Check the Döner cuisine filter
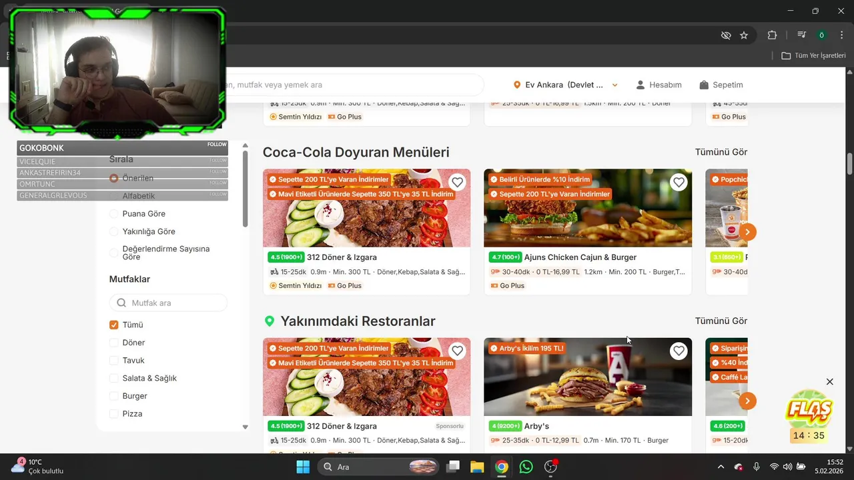 (x=114, y=343)
